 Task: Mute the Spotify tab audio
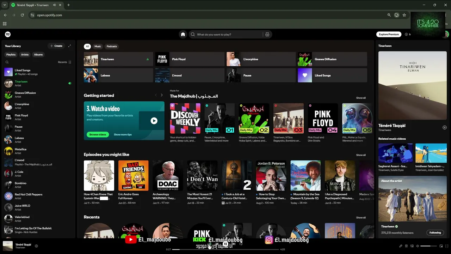coord(54,5)
